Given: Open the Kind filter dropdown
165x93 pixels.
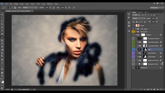Looking at the screenshot, I should click(x=136, y=15).
